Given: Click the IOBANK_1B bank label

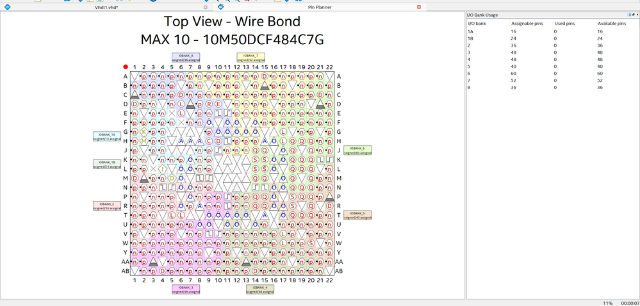Looking at the screenshot, I should pyautogui.click(x=107, y=164).
